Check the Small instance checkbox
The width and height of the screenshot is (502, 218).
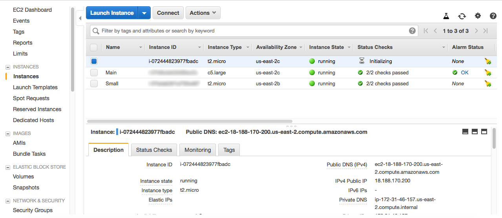pyautogui.click(x=94, y=83)
